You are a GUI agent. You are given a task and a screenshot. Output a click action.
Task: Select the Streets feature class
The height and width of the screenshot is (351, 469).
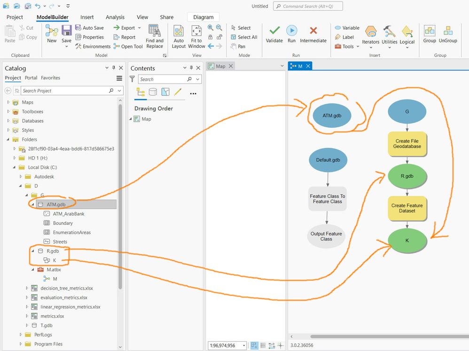tap(60, 242)
